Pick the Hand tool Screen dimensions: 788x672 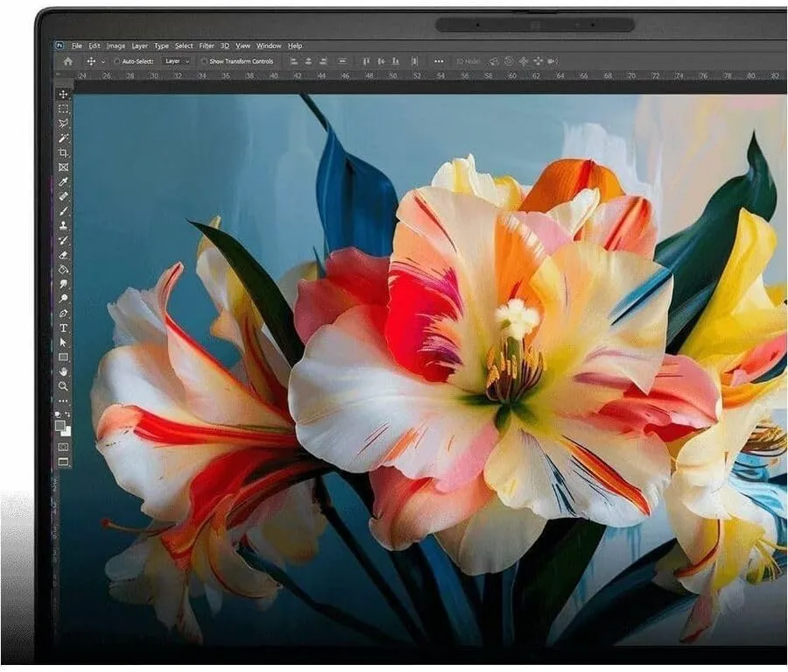pyautogui.click(x=63, y=371)
